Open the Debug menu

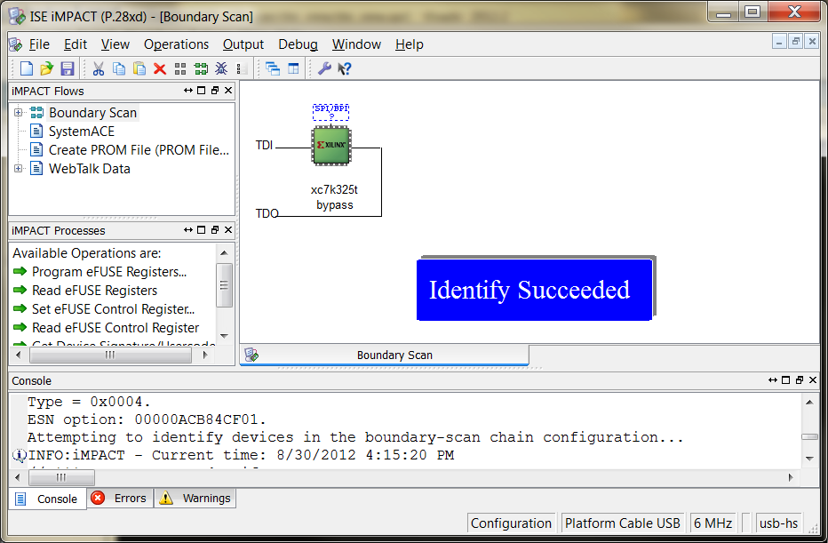(298, 44)
